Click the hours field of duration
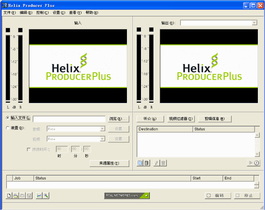265x210 pixels. (x=62, y=149)
